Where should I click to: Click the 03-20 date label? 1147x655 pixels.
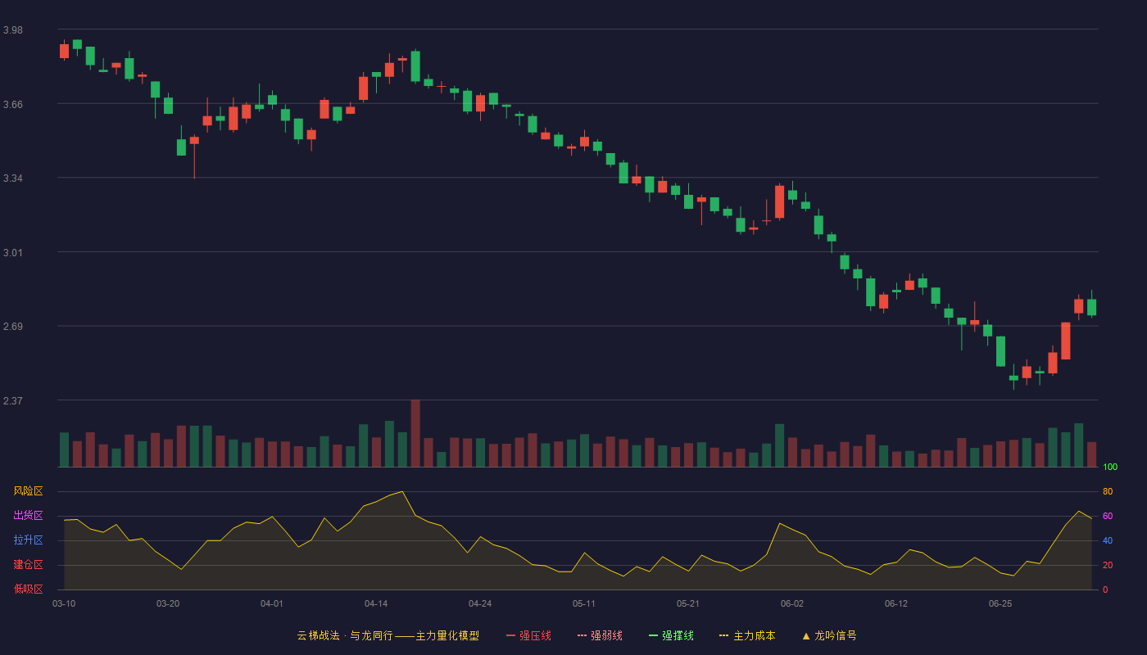tap(168, 603)
